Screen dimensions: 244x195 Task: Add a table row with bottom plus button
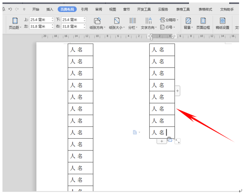[162, 141]
